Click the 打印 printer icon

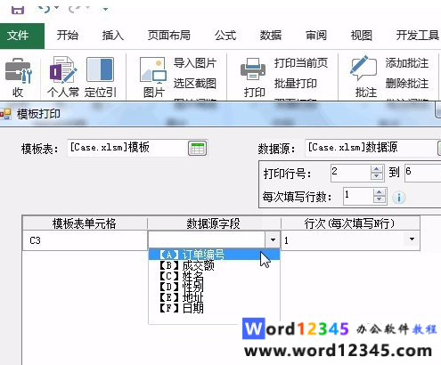tap(253, 69)
